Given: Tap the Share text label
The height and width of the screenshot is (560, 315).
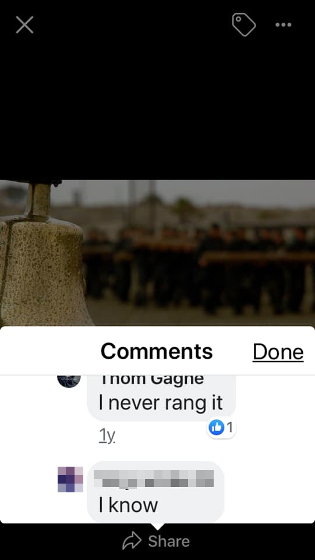Looking at the screenshot, I should (x=169, y=541).
